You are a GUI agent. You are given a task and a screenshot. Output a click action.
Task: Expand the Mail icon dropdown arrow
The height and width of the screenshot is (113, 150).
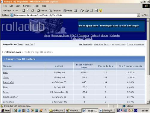tap(84, 11)
